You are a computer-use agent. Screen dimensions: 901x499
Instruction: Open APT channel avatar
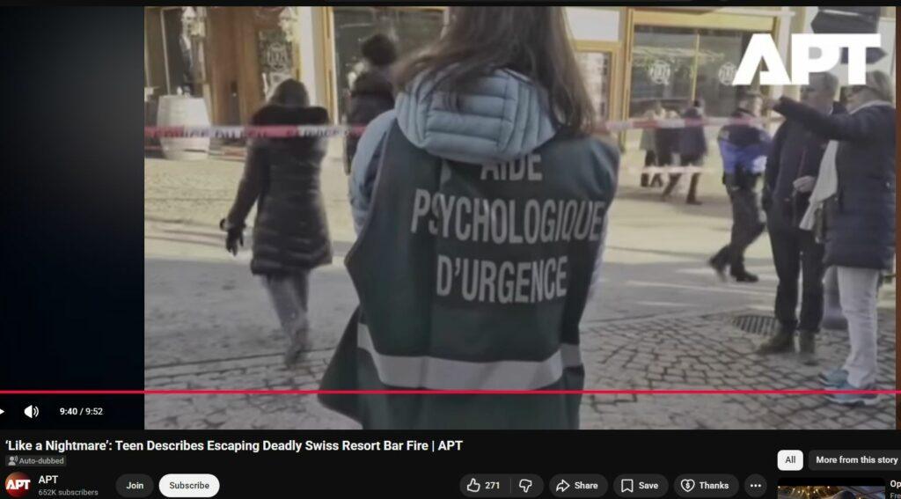click(18, 485)
